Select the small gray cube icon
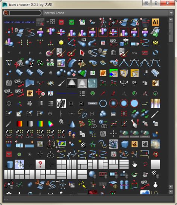Image resolution: width=177 pixels, height=205 pixels. pos(51,73)
